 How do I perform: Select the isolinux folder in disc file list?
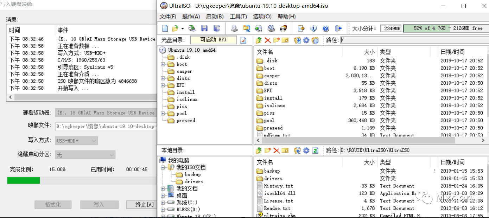[274, 105]
